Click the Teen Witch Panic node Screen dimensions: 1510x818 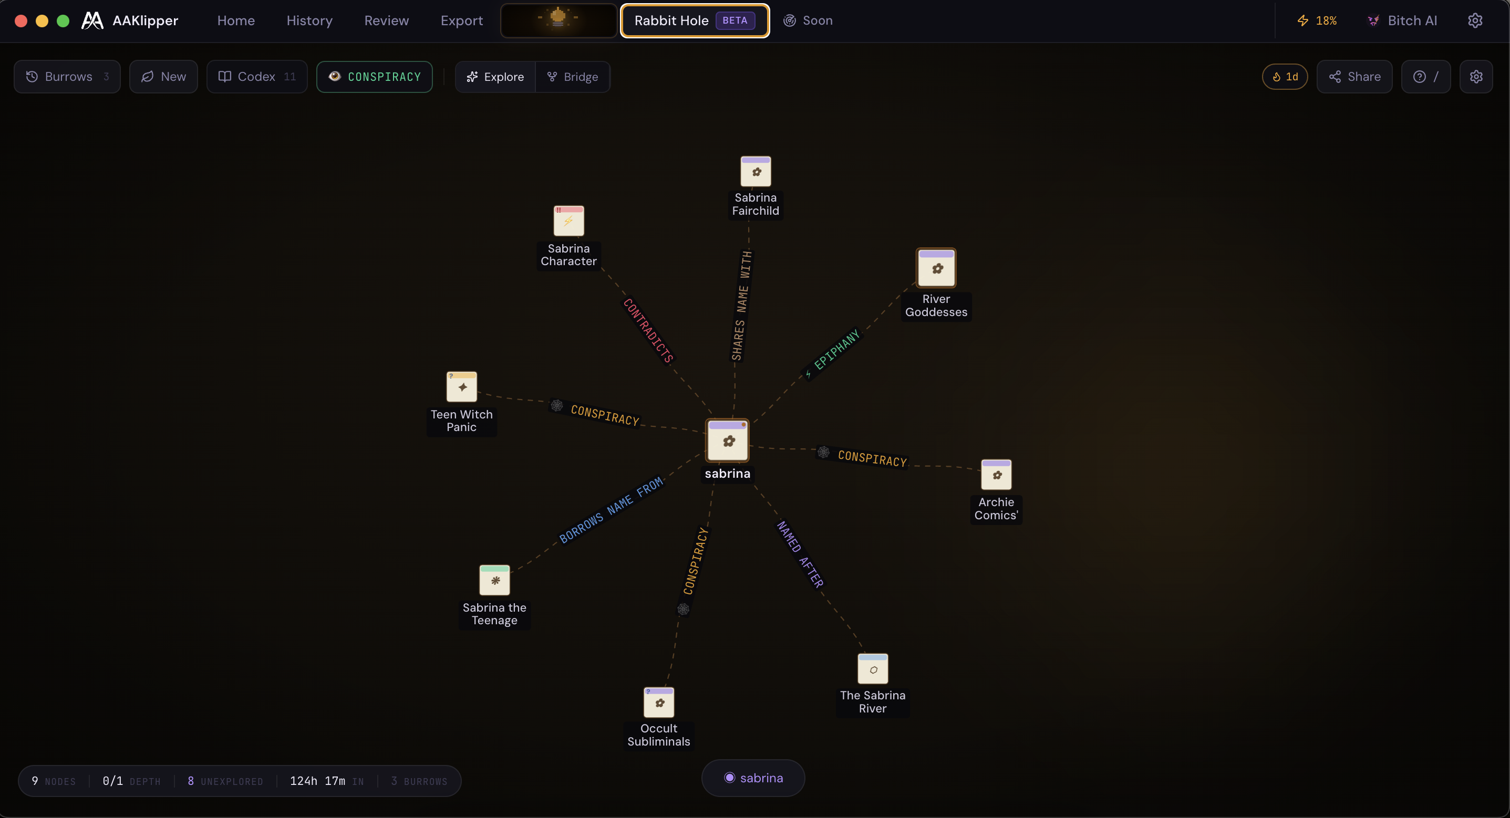[x=461, y=387]
